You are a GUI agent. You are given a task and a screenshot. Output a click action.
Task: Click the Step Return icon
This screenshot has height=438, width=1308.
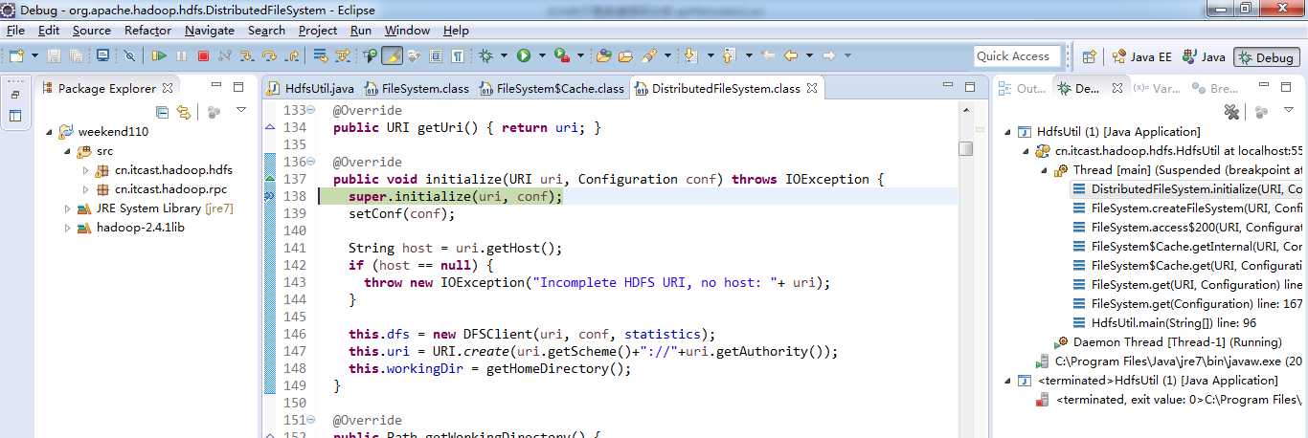pos(292,55)
